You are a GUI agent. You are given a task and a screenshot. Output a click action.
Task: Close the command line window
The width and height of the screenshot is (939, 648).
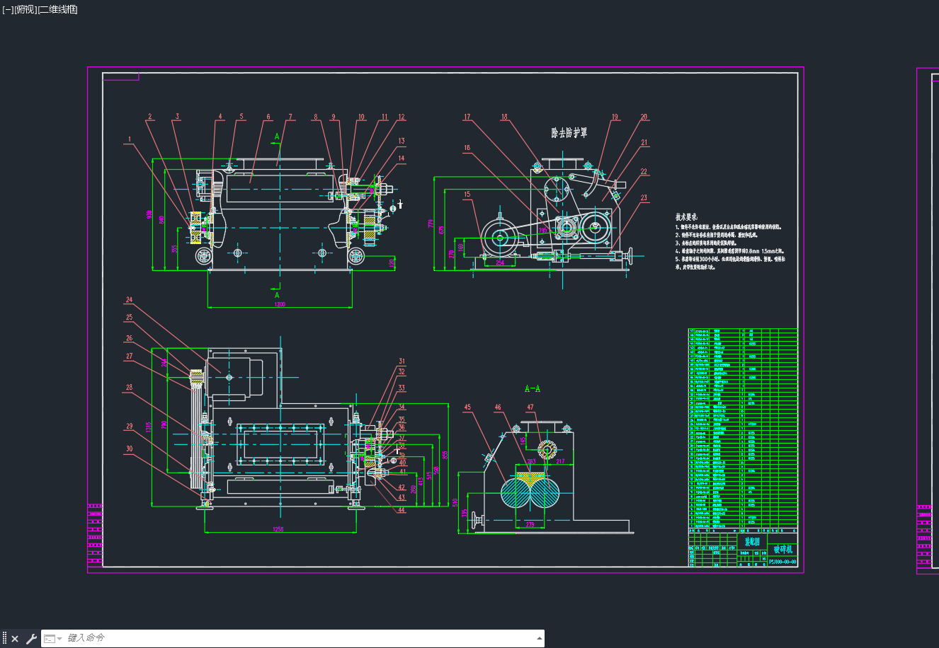(15, 639)
